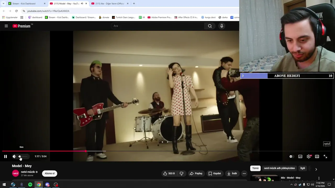The image size is (335, 188).
Task: Open more actions ellipsis menu
Action: [x=244, y=173]
